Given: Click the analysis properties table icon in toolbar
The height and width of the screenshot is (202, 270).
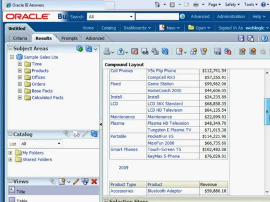Looking at the screenshot, I should pyautogui.click(x=218, y=51).
